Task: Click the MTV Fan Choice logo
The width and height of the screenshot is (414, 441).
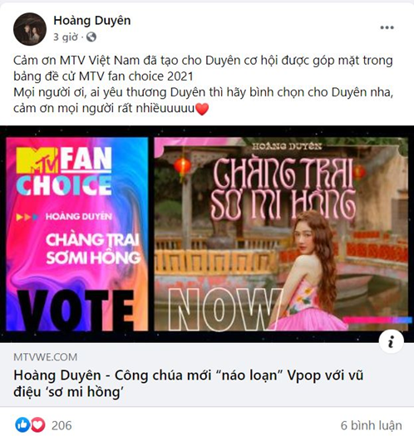Action: point(64,171)
